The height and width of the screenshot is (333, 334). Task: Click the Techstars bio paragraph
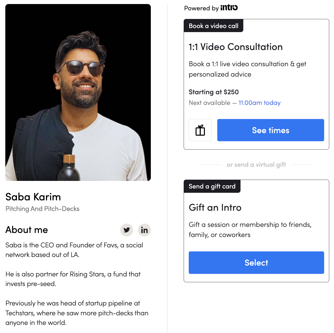click(x=77, y=313)
